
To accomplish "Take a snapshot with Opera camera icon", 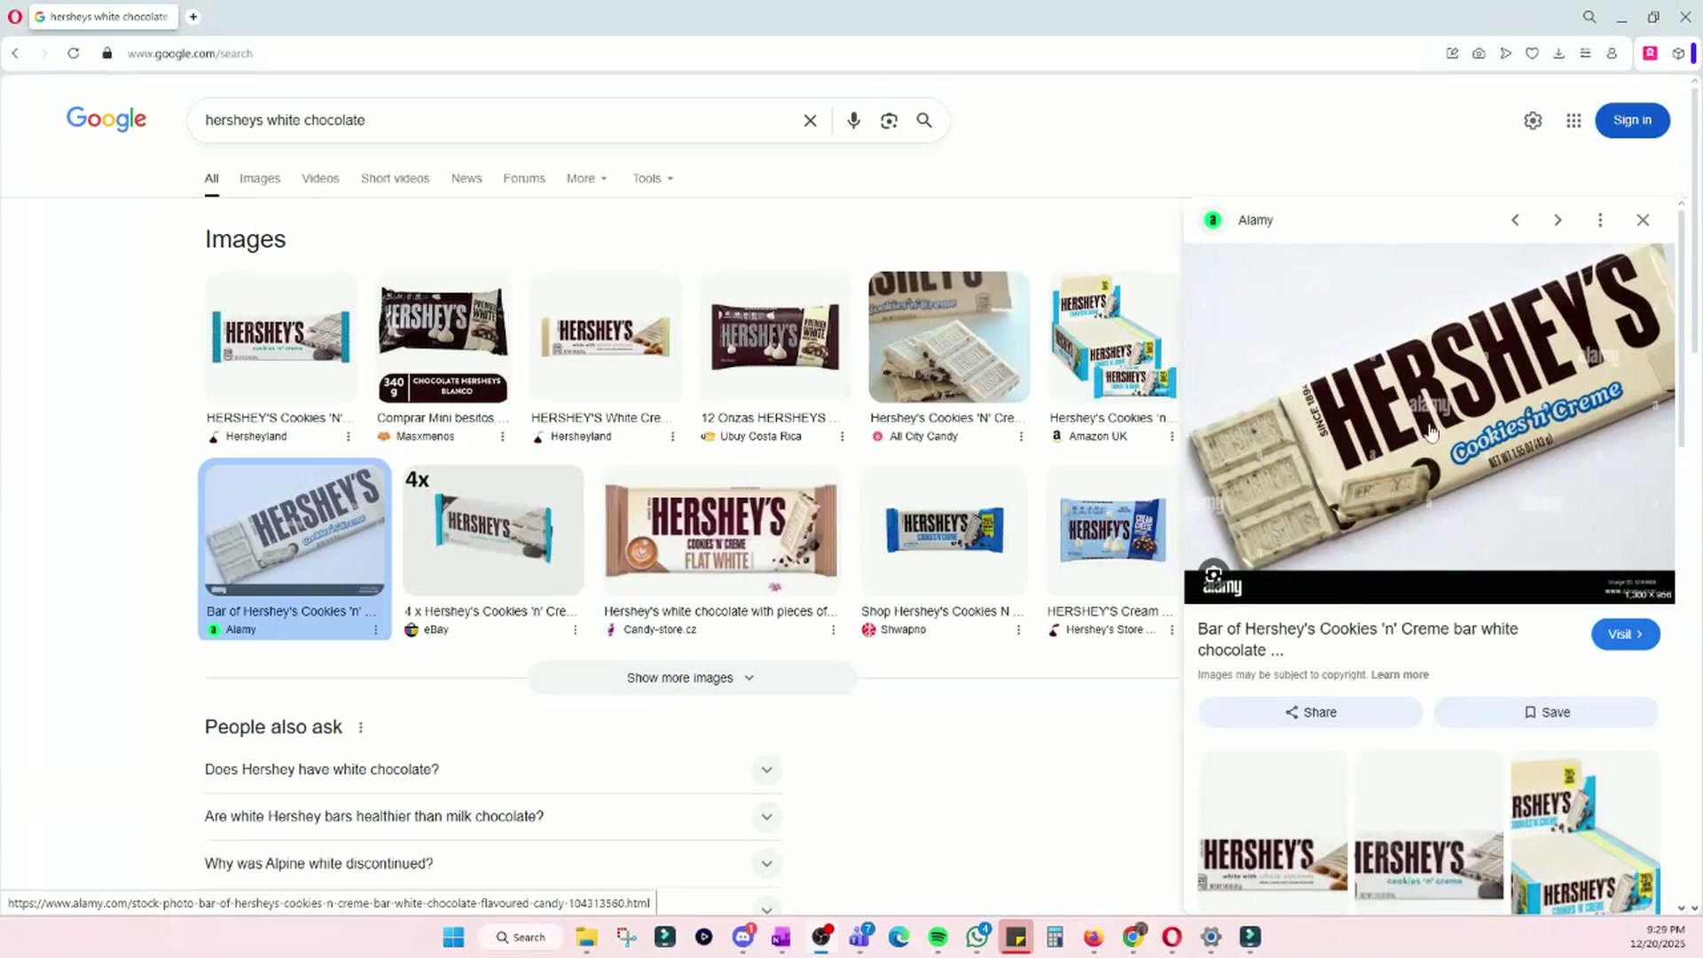I will (1479, 53).
